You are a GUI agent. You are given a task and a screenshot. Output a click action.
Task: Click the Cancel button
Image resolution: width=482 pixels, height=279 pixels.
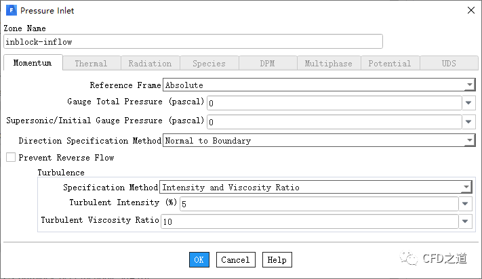click(x=236, y=260)
